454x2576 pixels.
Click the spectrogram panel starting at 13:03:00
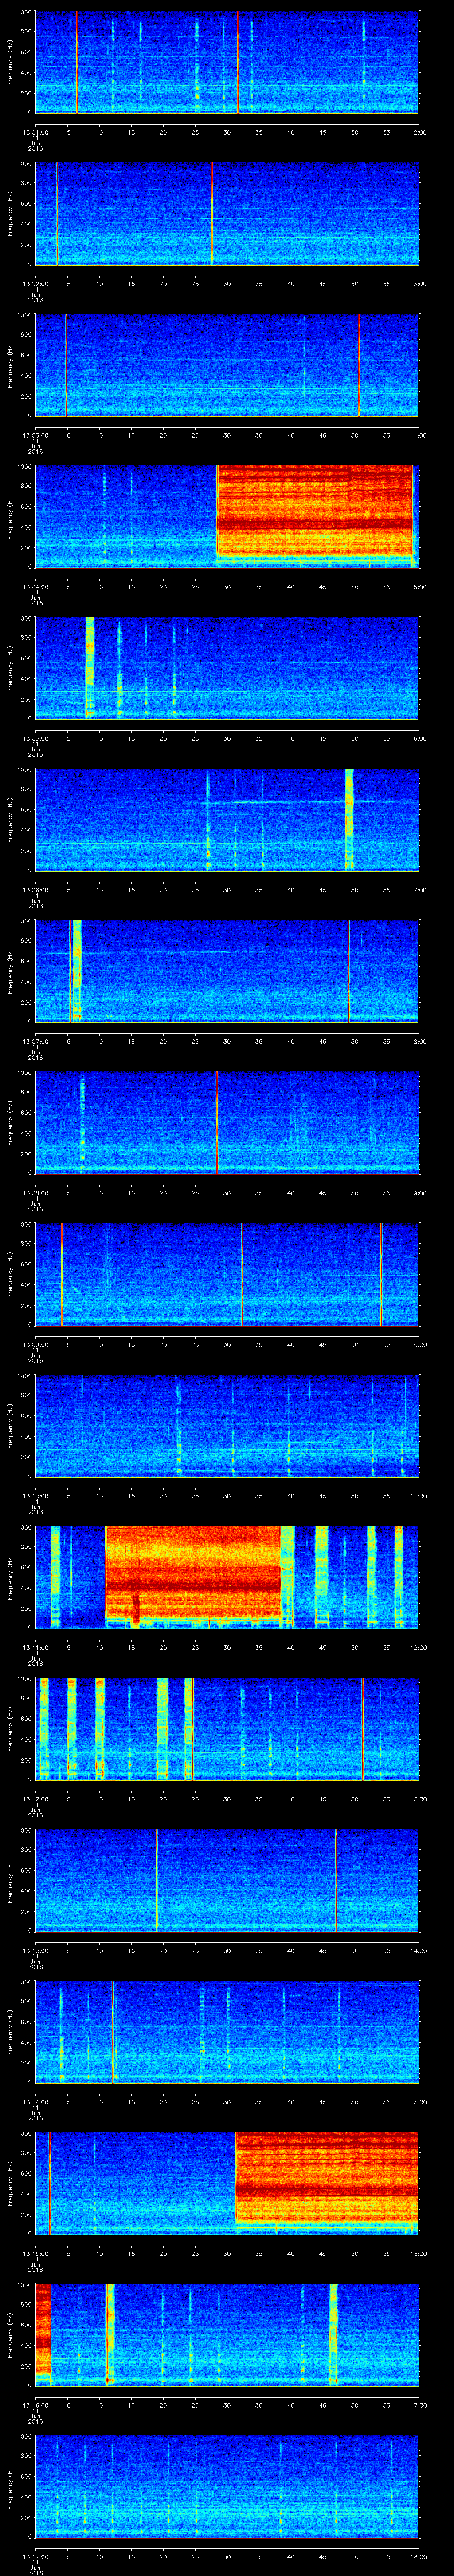coord(227,365)
